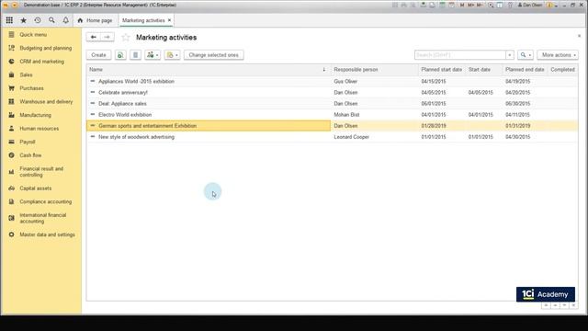Viewport: 588px width, 331px height.
Task: Open CRM and marketing section
Action: point(41,62)
